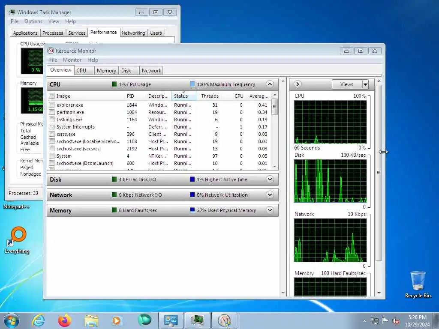The image size is (439, 329).
Task: Open Resource Monitor File menu
Action: tap(53, 60)
